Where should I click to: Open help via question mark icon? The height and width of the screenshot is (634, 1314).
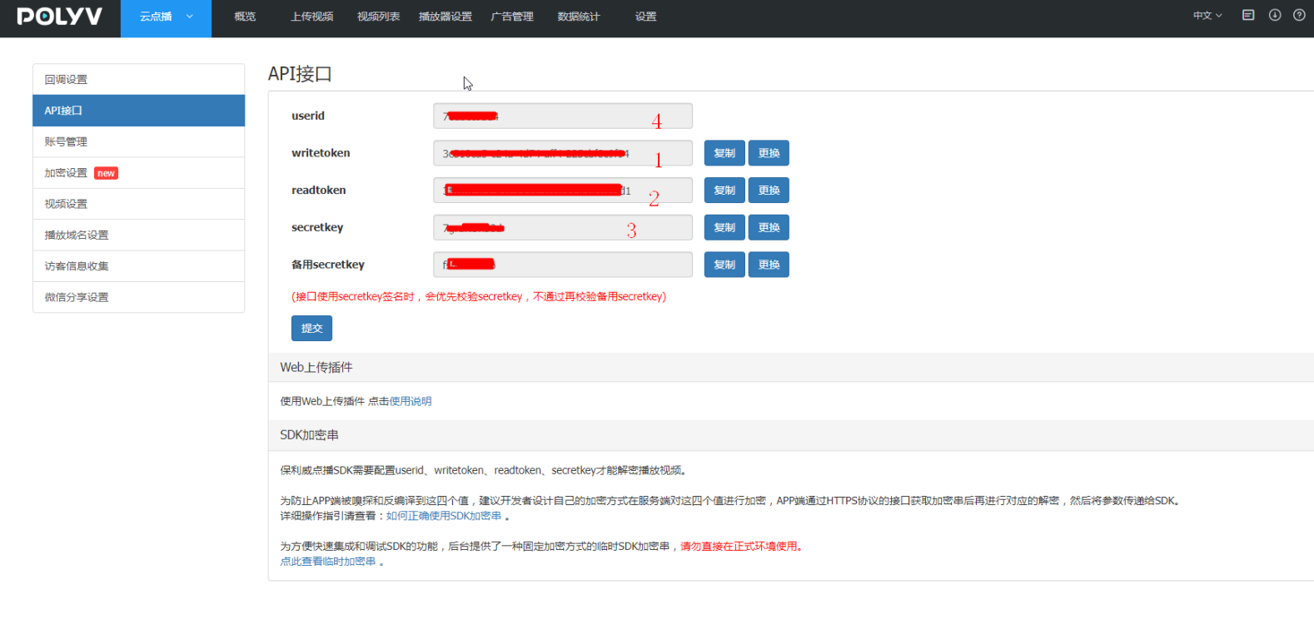pos(1298,15)
